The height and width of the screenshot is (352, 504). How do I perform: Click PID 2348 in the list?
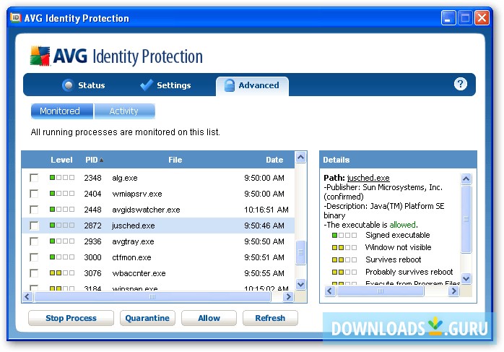[x=92, y=178]
